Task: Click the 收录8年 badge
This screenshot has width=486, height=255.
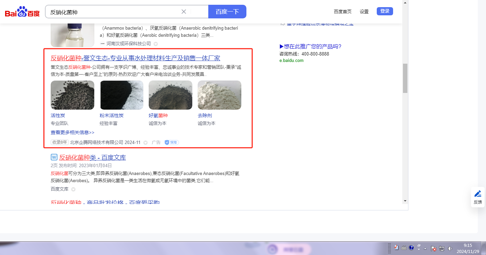Action: coord(60,142)
